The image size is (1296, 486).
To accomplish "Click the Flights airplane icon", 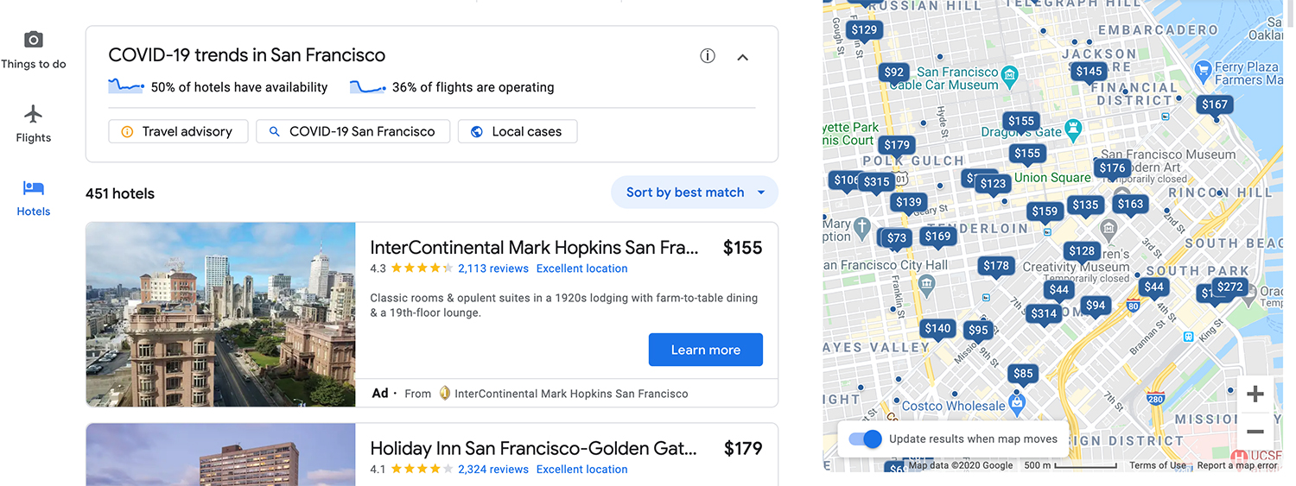I will 33,114.
